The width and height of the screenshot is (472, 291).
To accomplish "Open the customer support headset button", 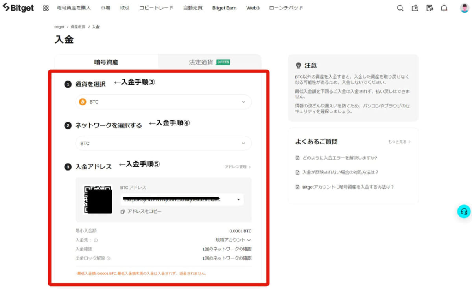I will (464, 211).
